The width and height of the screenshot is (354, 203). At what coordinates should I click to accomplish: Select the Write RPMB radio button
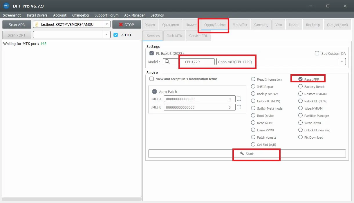pyautogui.click(x=301, y=123)
